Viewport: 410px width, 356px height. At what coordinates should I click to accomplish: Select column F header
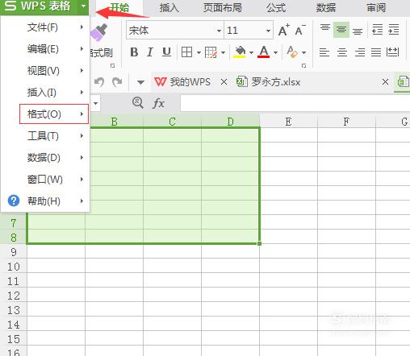pos(346,122)
